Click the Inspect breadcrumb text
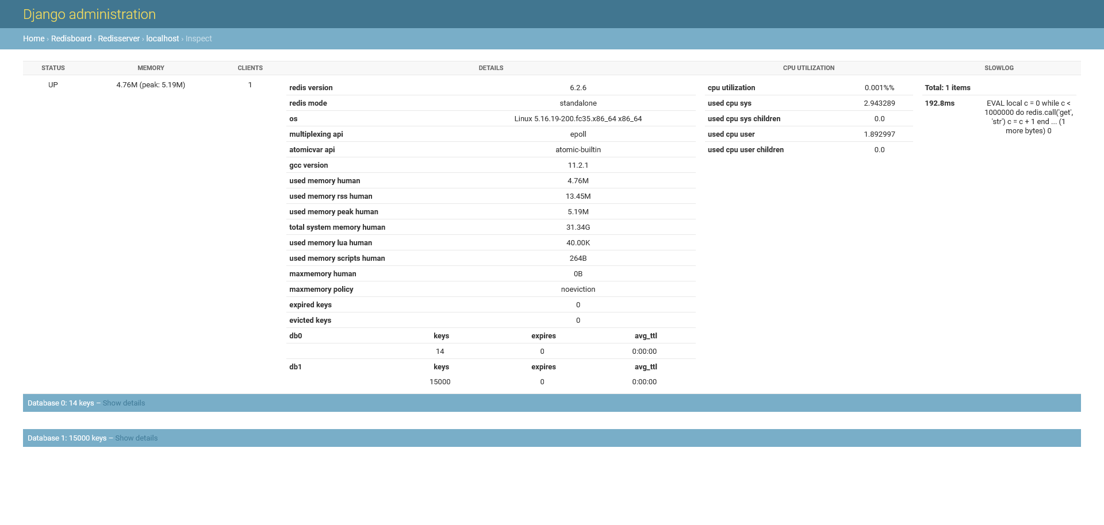 pyautogui.click(x=199, y=38)
